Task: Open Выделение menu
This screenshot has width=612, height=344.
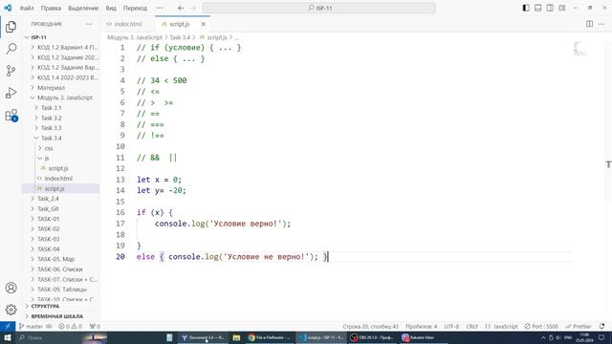Action: click(83, 8)
